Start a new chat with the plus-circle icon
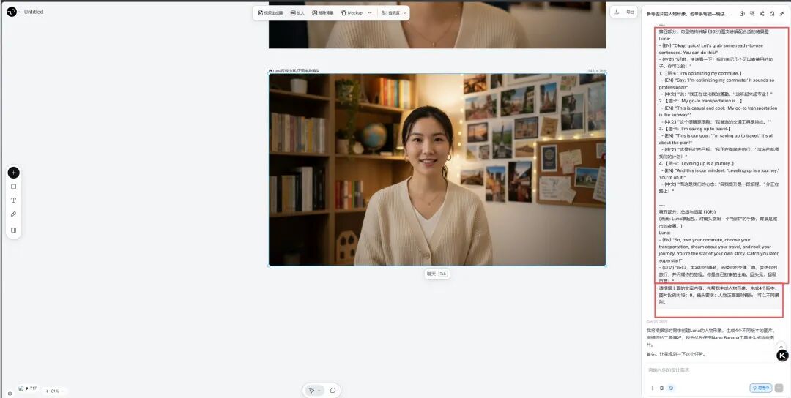This screenshot has height=398, width=791. point(742,14)
